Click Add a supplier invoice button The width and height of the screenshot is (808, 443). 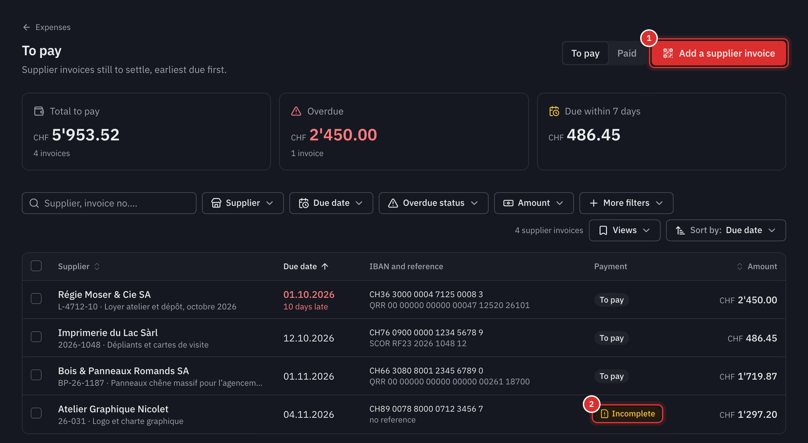pos(719,53)
